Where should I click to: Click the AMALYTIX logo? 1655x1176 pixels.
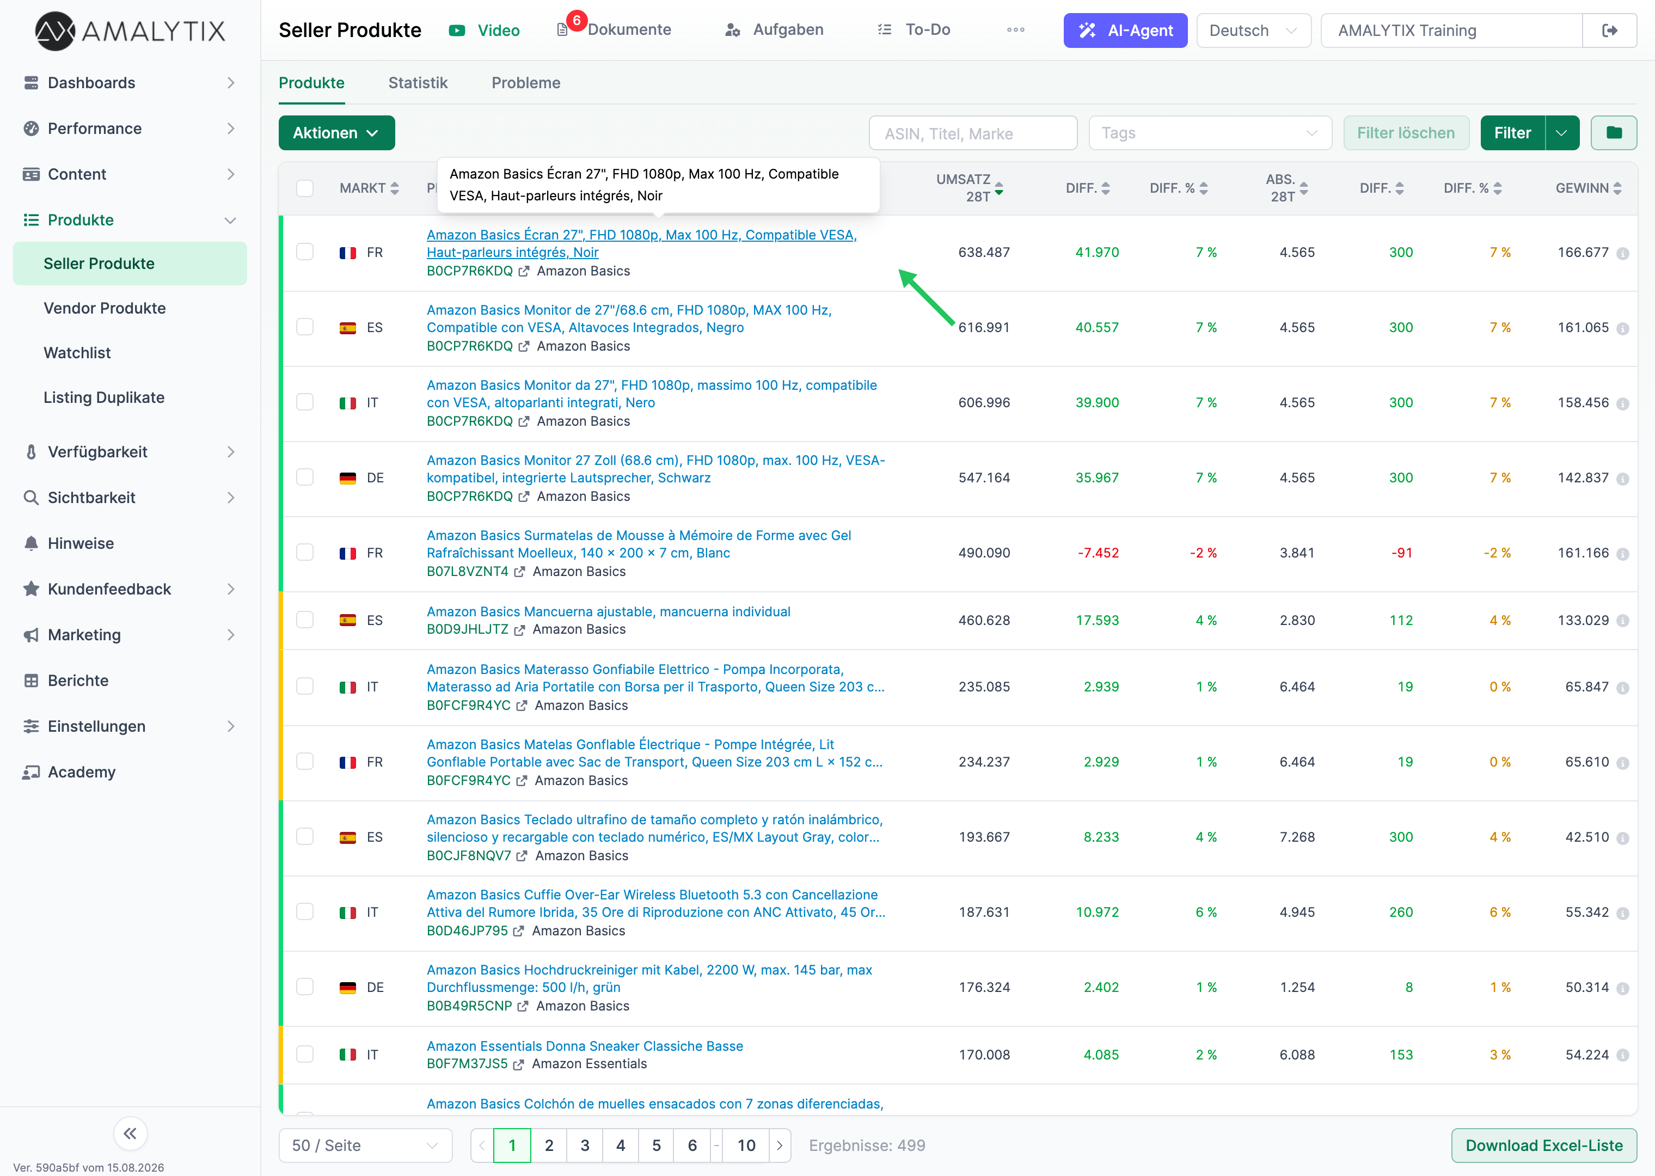130,30
